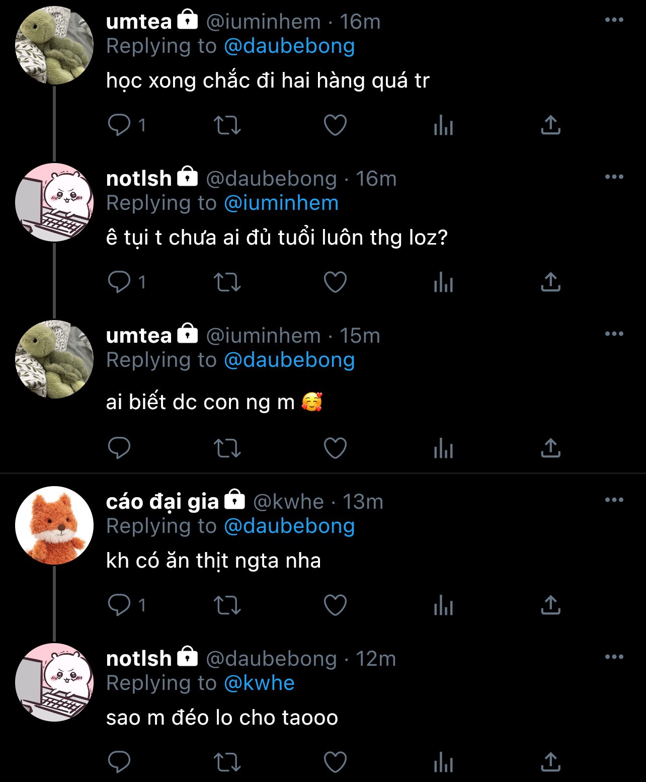Open more options on the last notlsh tweet
Image resolution: width=646 pixels, height=782 pixels.
(x=614, y=657)
